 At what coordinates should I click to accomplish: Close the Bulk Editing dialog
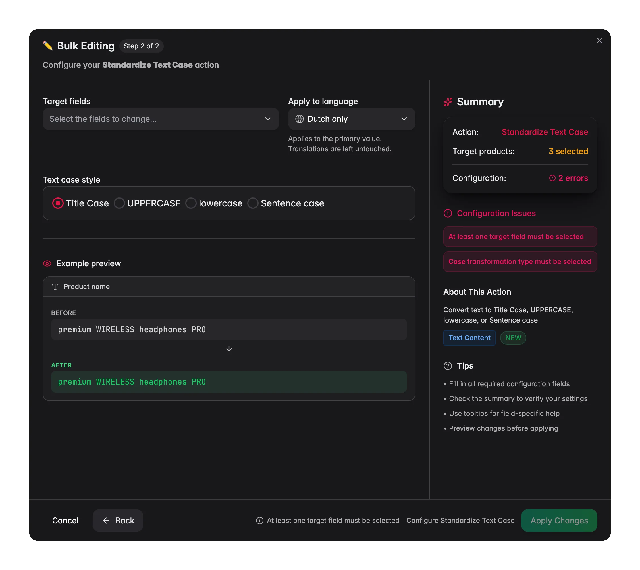pyautogui.click(x=599, y=40)
